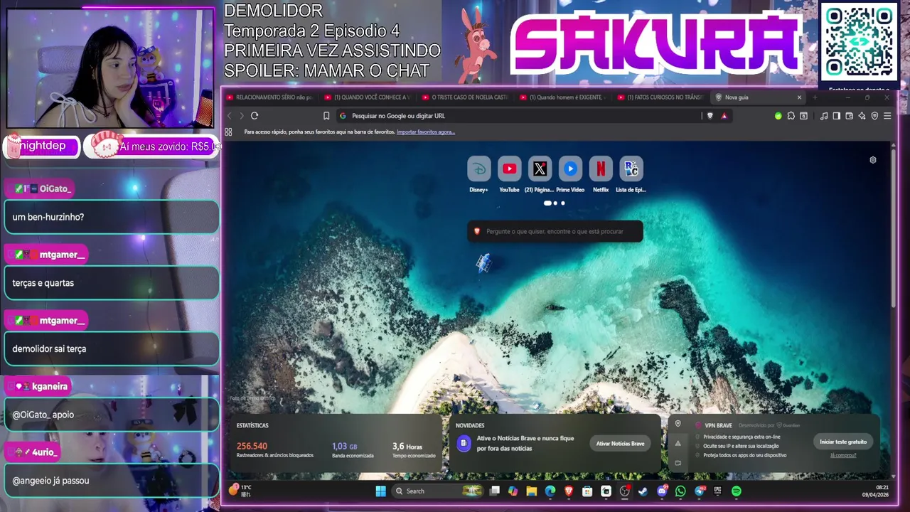Screen dimensions: 910x512
Task: Click the green circle extension icon
Action: (x=778, y=116)
